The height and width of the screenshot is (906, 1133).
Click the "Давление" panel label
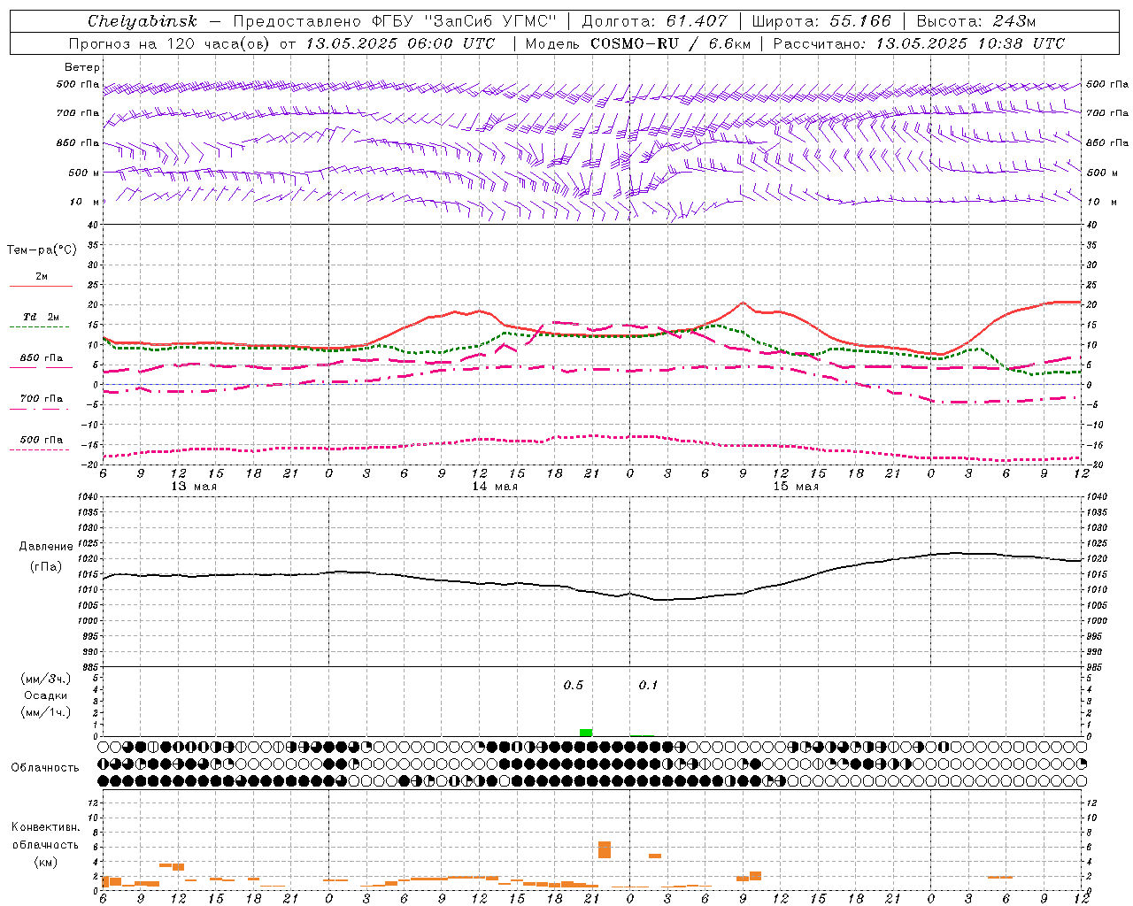pyautogui.click(x=46, y=547)
